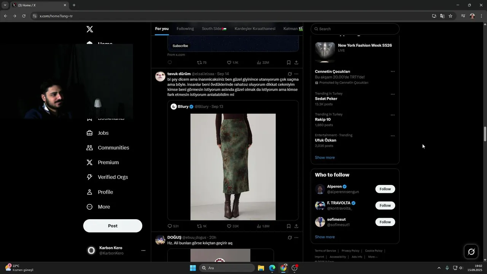Switch to the For you tab
Screen dimensions: 487x274
coord(162,29)
